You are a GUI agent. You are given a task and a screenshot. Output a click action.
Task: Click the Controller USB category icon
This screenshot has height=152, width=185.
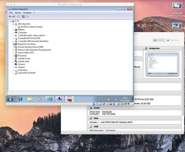16,41
